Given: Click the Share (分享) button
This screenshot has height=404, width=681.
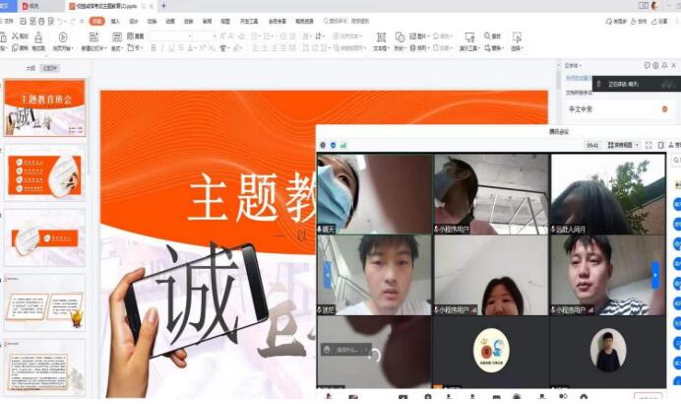Looking at the screenshot, I should click(659, 21).
